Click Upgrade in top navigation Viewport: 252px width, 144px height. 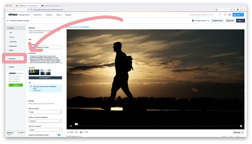click(x=68, y=15)
